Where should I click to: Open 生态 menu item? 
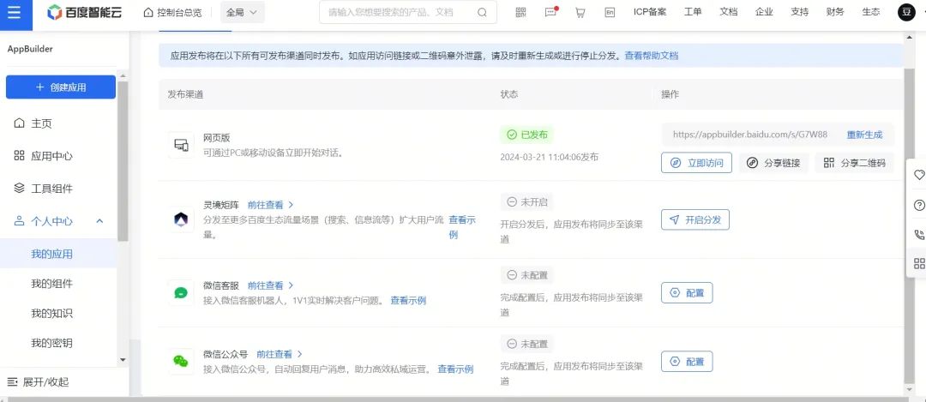870,12
